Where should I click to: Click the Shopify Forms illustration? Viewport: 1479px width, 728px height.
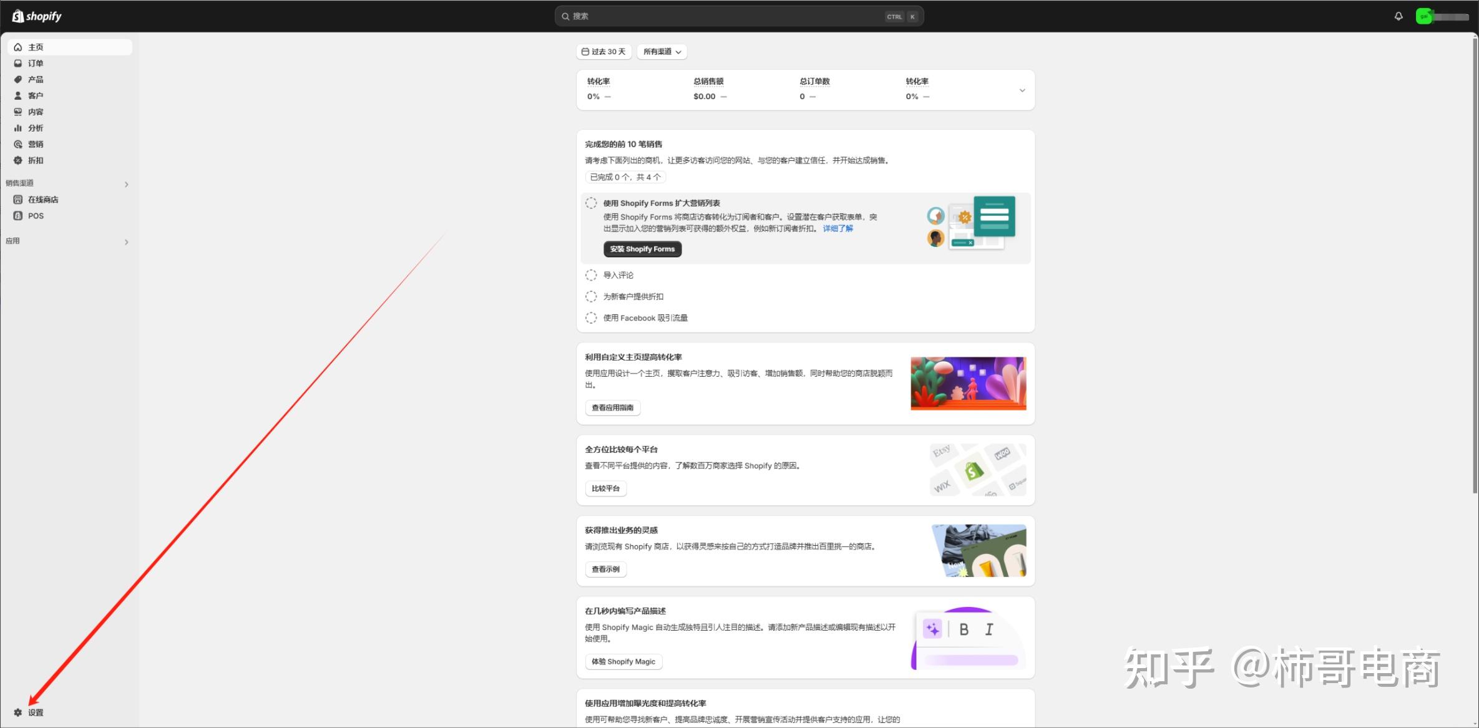click(x=971, y=223)
